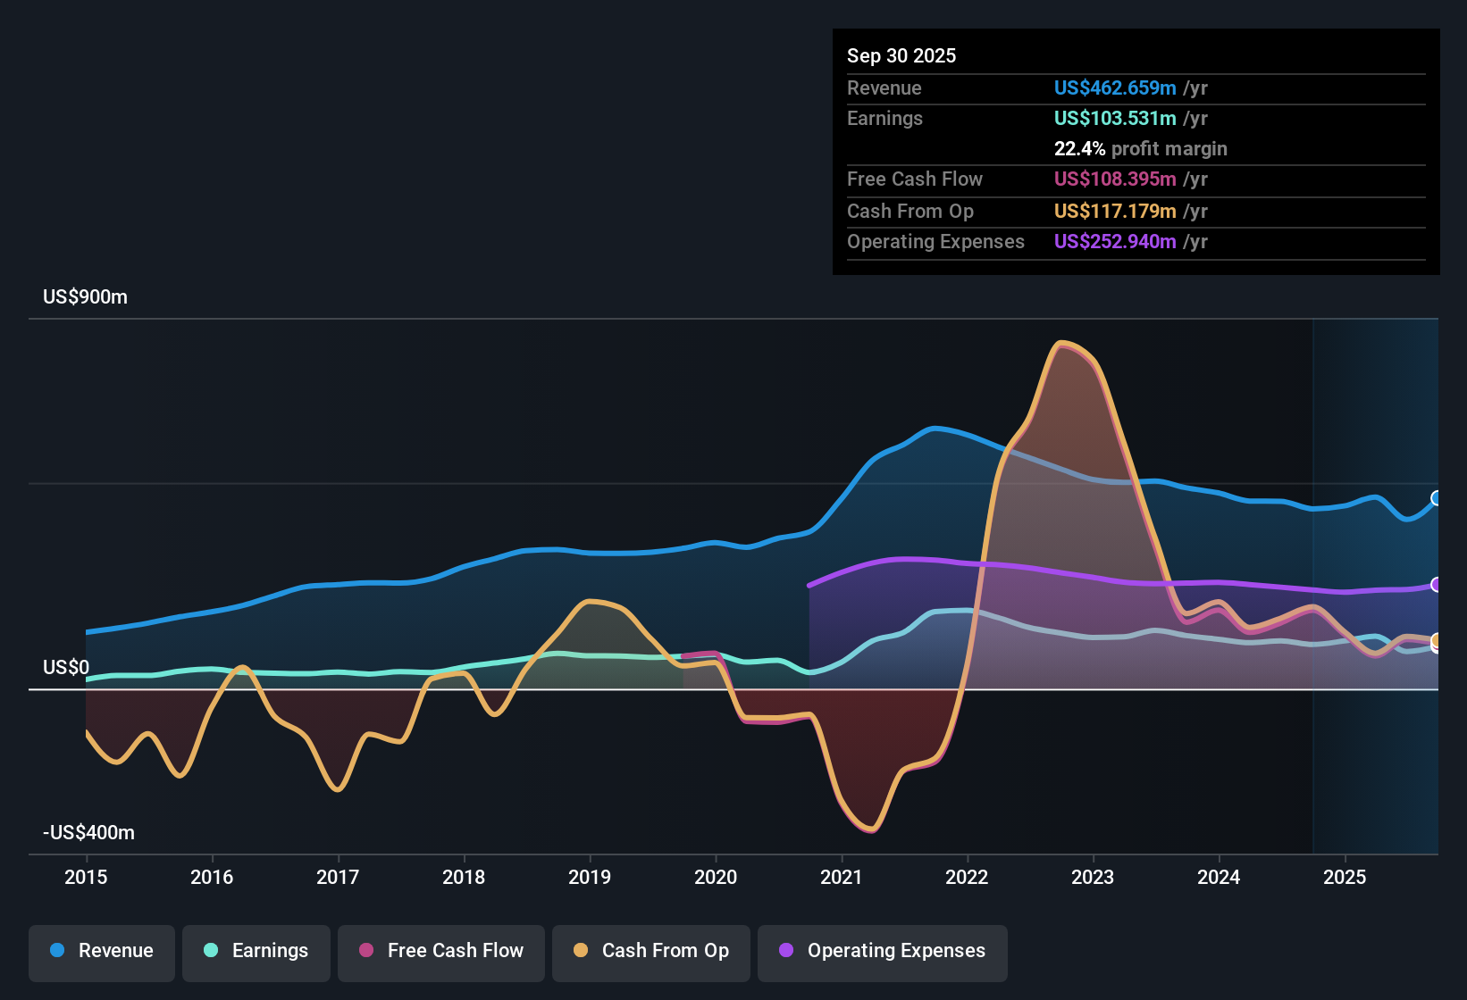Click the teal Earnings legend dot
The height and width of the screenshot is (1000, 1467).
[211, 951]
